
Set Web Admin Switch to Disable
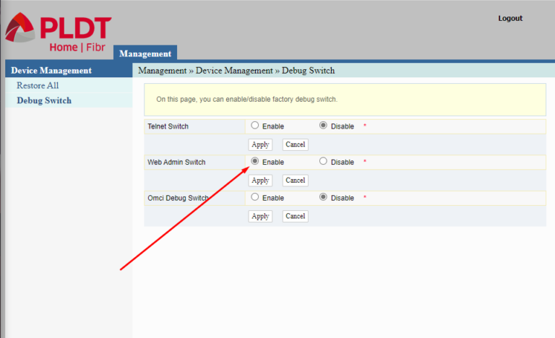(323, 162)
